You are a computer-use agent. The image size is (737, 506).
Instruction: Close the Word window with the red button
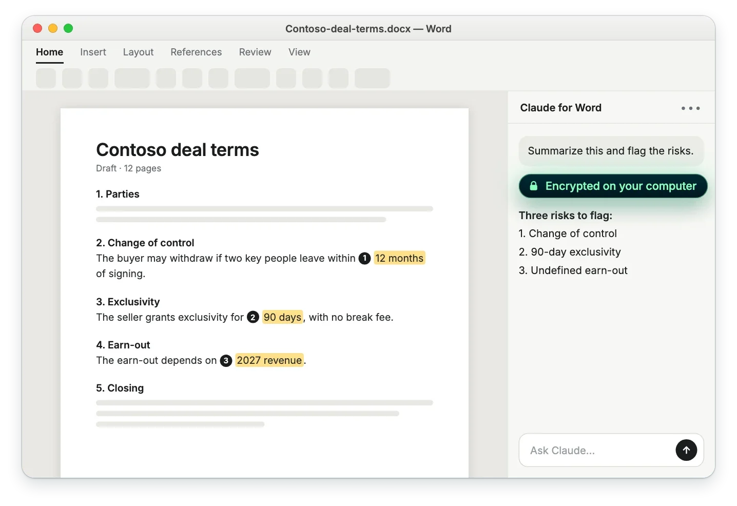pos(37,28)
